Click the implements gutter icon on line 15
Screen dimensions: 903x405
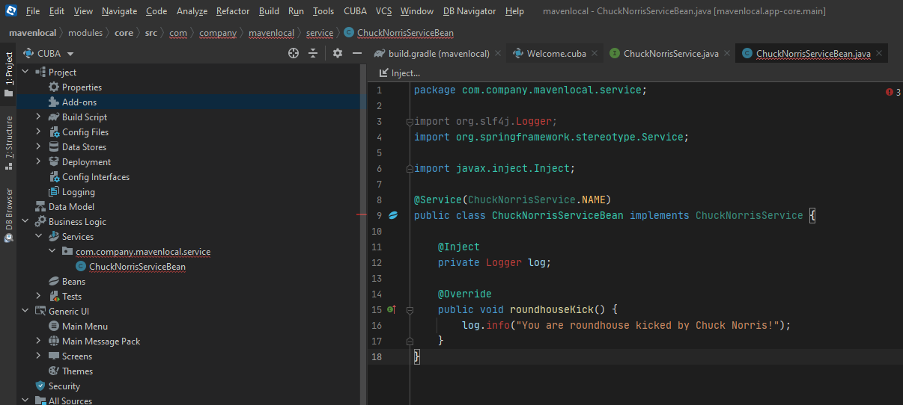click(x=390, y=309)
